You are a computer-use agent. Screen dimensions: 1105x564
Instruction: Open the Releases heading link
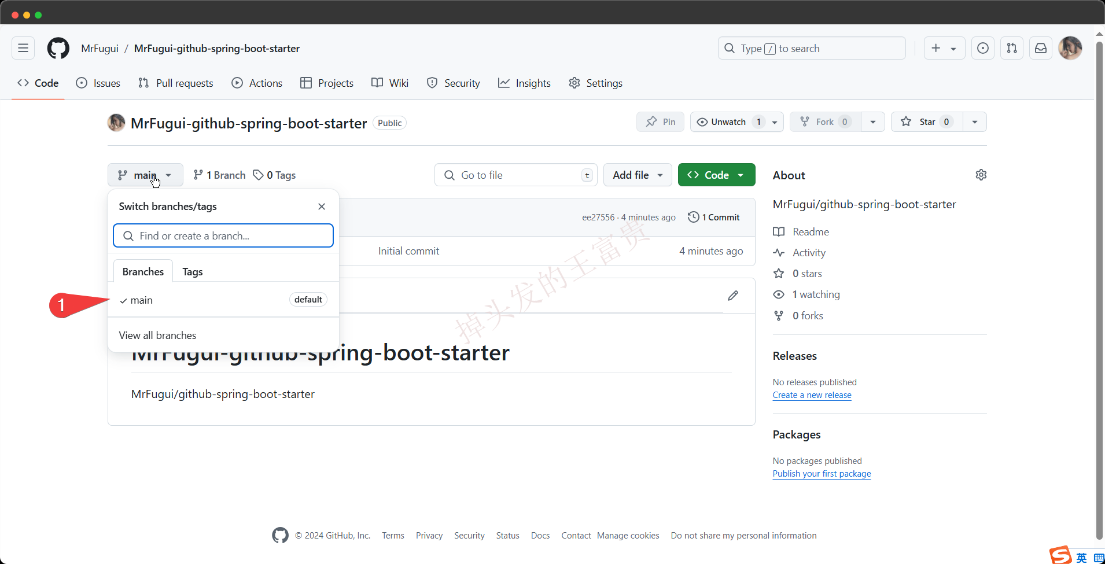[x=795, y=356]
